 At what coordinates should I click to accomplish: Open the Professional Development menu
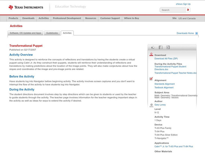tap(67, 18)
